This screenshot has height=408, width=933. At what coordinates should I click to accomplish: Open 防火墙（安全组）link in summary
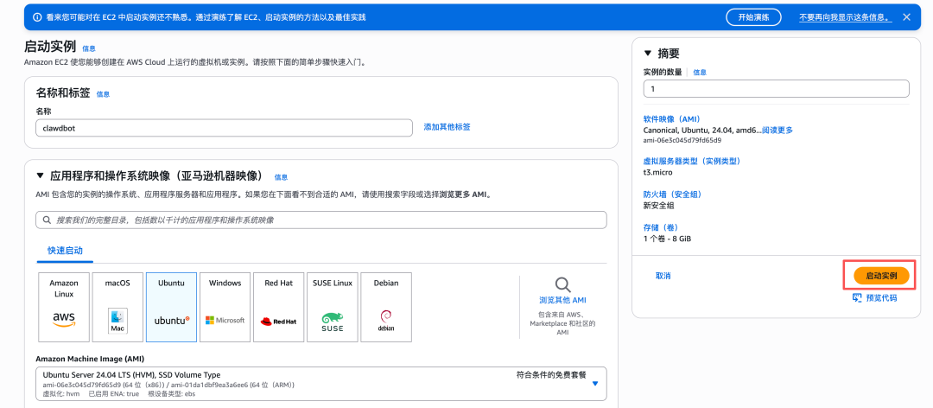[x=672, y=194]
